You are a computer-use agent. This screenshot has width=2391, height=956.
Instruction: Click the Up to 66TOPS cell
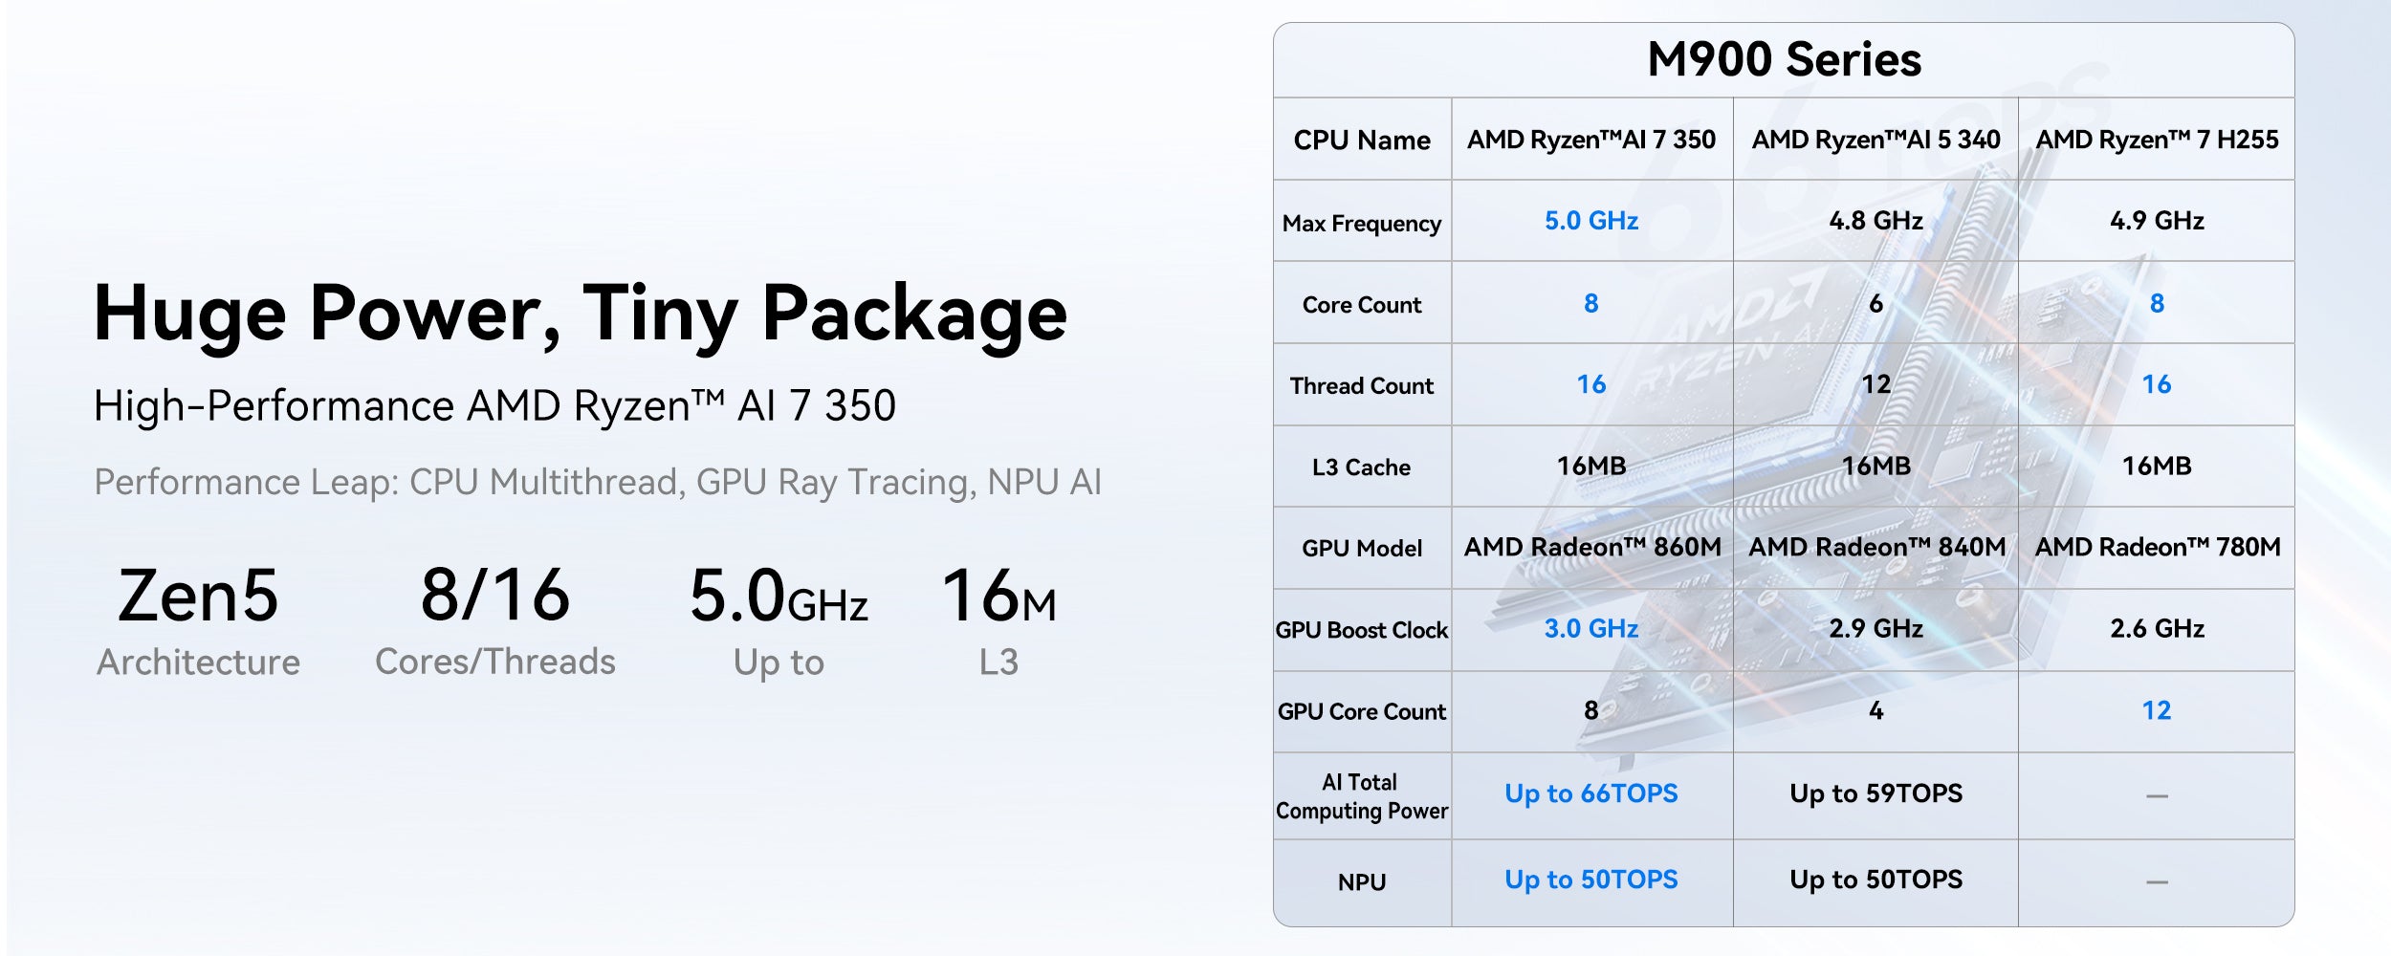[x=1591, y=793]
